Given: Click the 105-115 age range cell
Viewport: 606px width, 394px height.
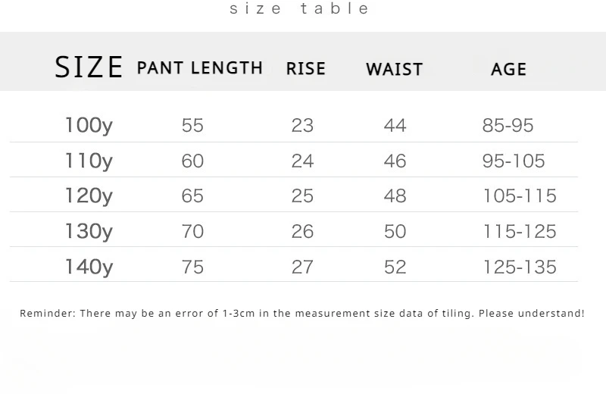Looking at the screenshot, I should (x=520, y=195).
